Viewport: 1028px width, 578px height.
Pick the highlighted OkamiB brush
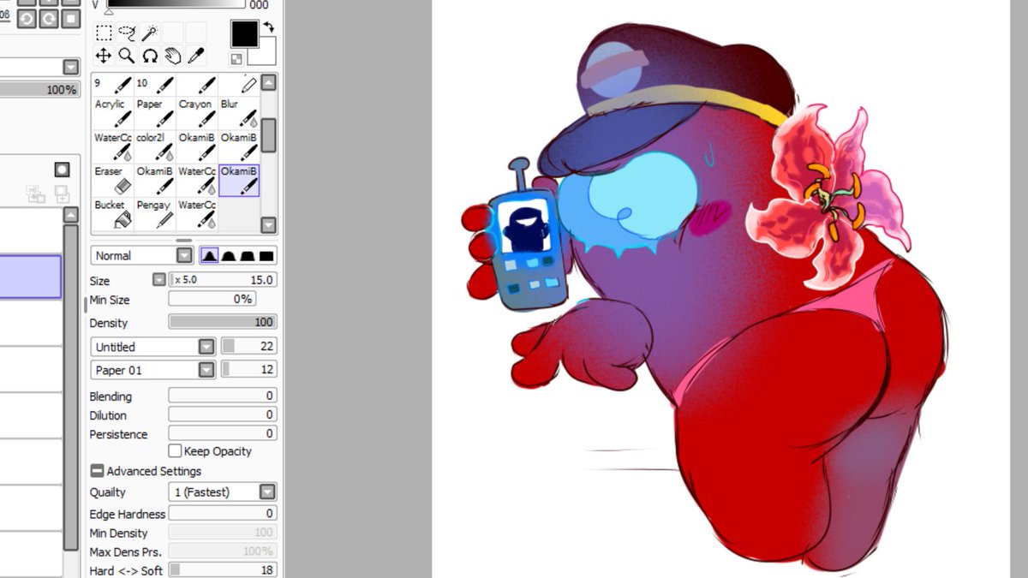coord(239,180)
